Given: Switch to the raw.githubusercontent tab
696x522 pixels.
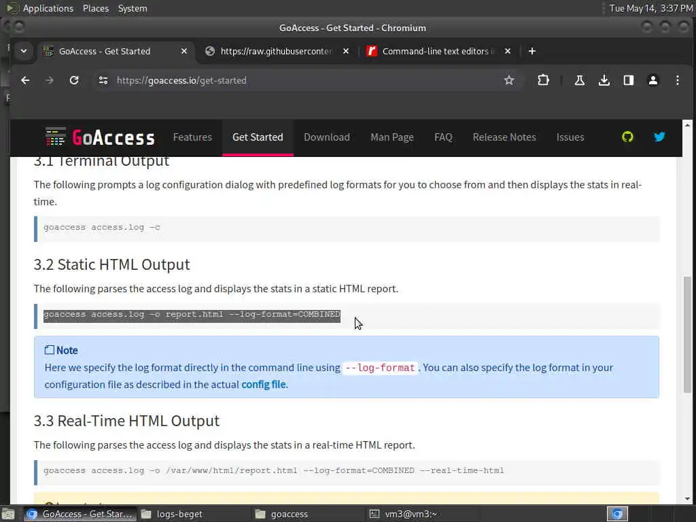Looking at the screenshot, I should coord(276,51).
